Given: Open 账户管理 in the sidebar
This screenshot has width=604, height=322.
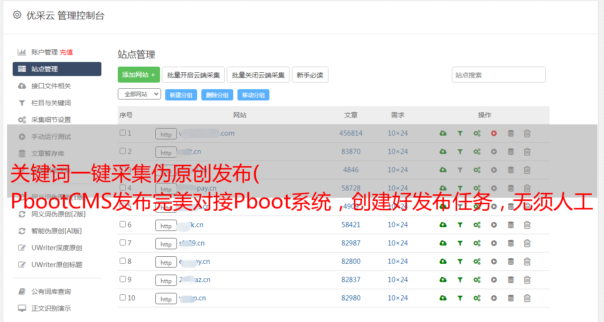Looking at the screenshot, I should point(44,52).
